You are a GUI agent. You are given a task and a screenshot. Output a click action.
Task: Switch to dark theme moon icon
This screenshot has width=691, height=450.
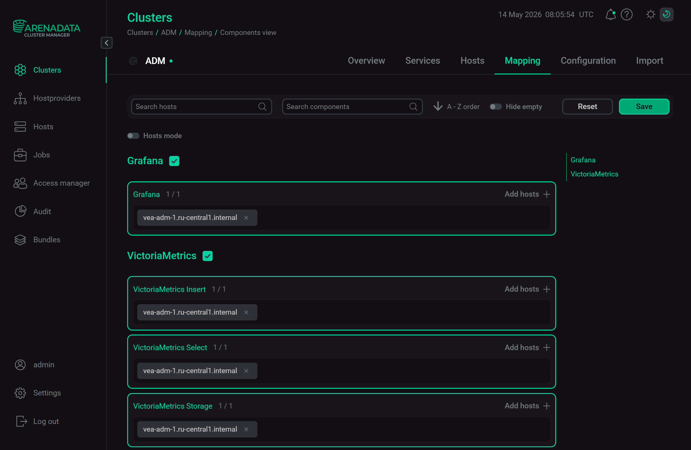(x=666, y=14)
